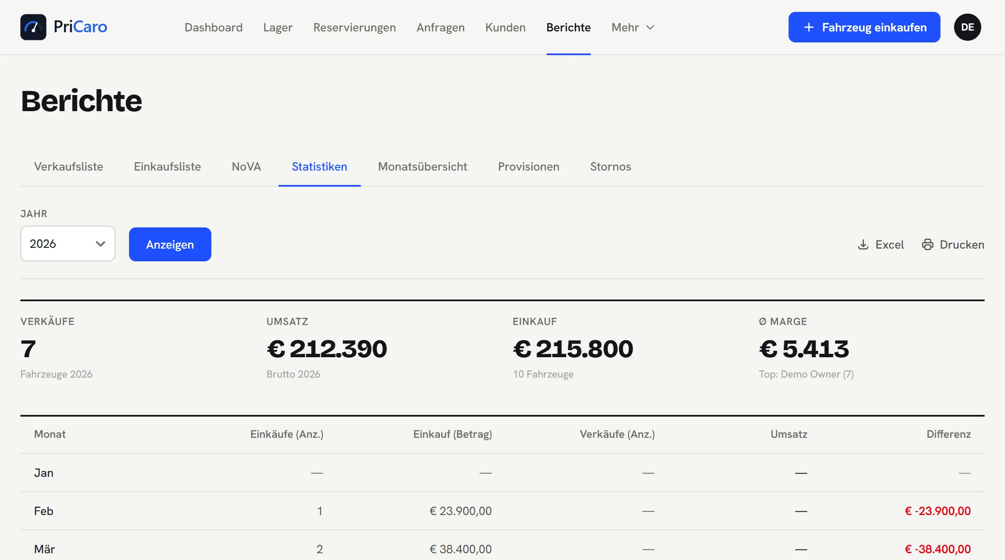The height and width of the screenshot is (560, 1005).
Task: Click the Einkäufe (Anz.) column header
Action: click(x=286, y=434)
